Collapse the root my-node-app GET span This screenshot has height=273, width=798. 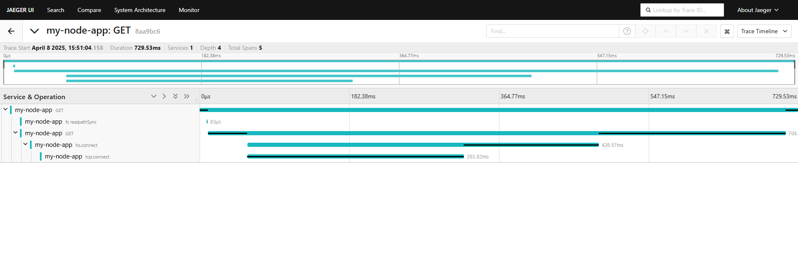pyautogui.click(x=5, y=110)
